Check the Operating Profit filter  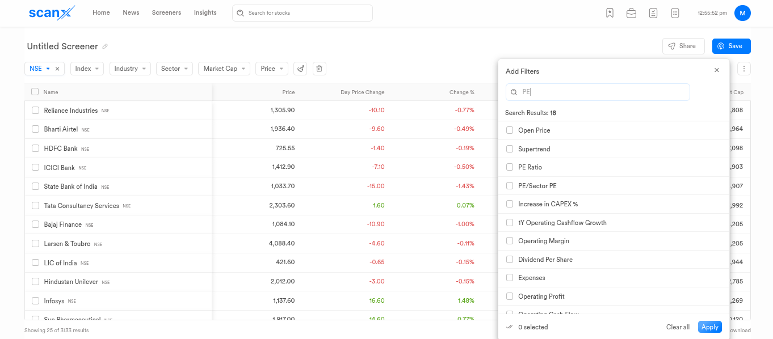[510, 296]
